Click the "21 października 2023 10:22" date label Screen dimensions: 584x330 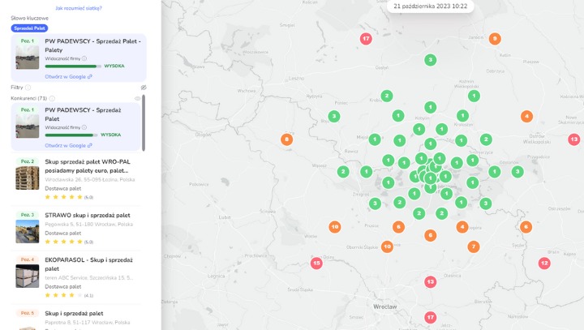430,6
